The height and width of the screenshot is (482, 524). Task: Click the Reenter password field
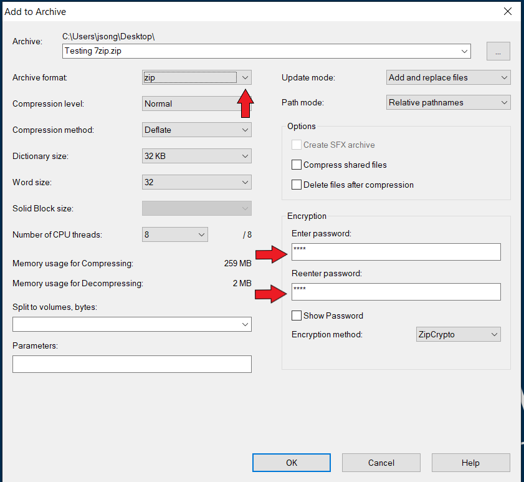tap(396, 292)
